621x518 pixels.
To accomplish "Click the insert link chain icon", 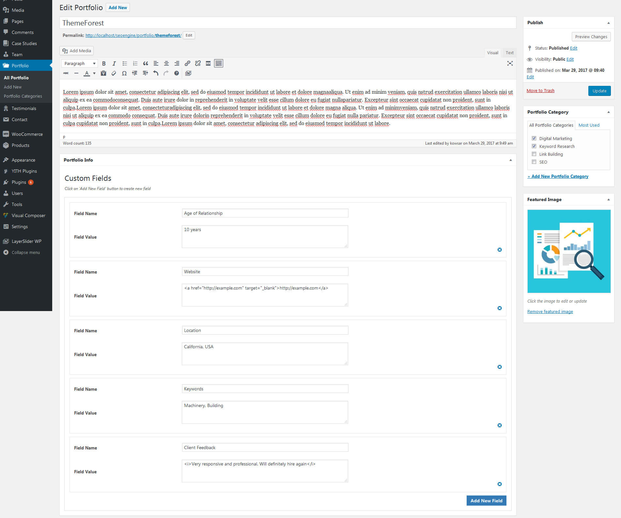I will point(187,63).
